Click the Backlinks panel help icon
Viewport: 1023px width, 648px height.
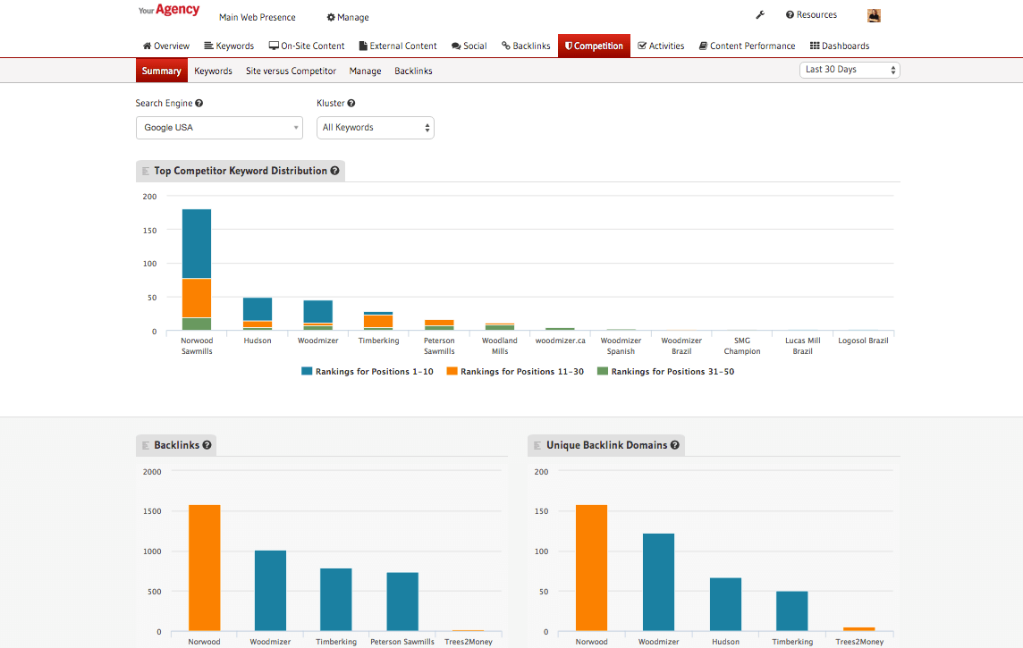point(207,445)
